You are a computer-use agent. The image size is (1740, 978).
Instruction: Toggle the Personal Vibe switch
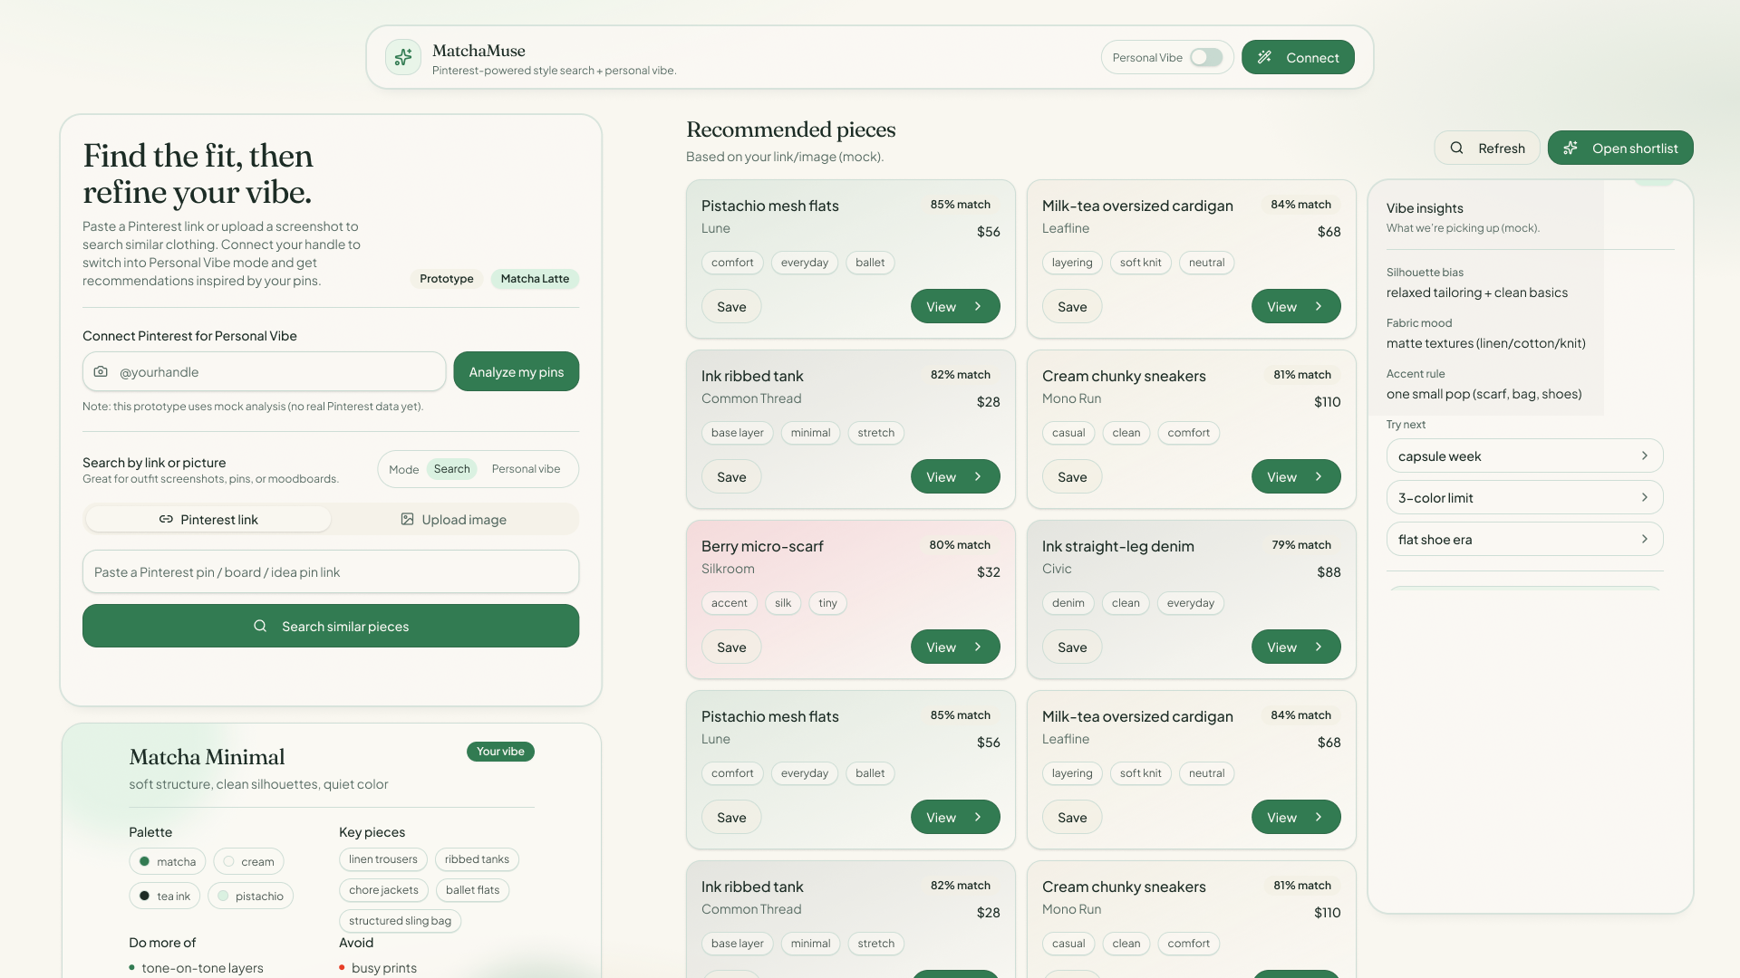tap(1206, 57)
